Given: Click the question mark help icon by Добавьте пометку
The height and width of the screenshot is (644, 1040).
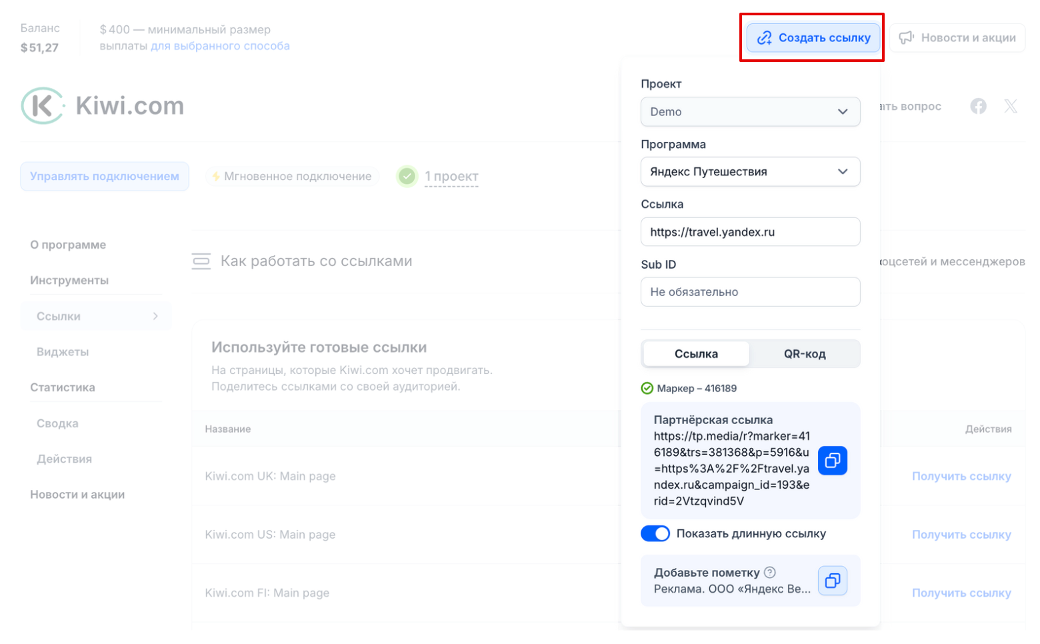Looking at the screenshot, I should 770,572.
